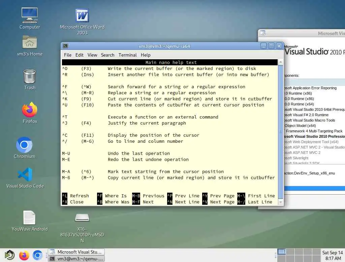The height and width of the screenshot is (262, 345).
Task: Click 'Undo the last operation' help line
Action: [139, 153]
